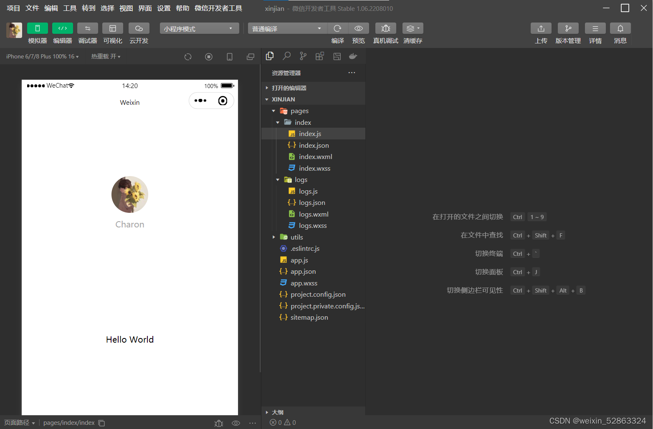
Task: Click the simulator phone device icon
Action: (x=230, y=57)
